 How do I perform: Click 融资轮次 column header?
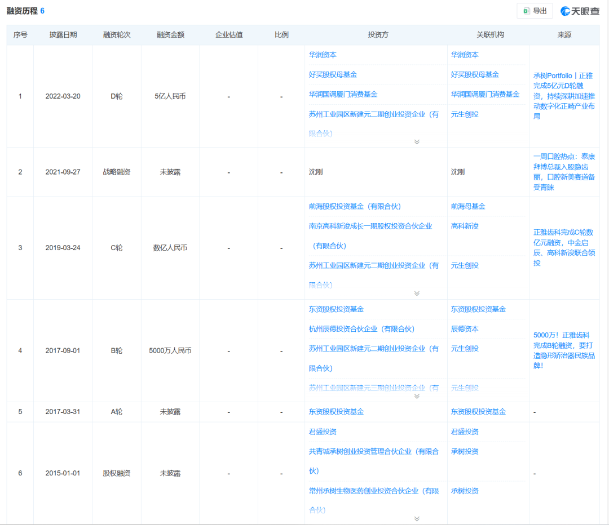click(117, 35)
